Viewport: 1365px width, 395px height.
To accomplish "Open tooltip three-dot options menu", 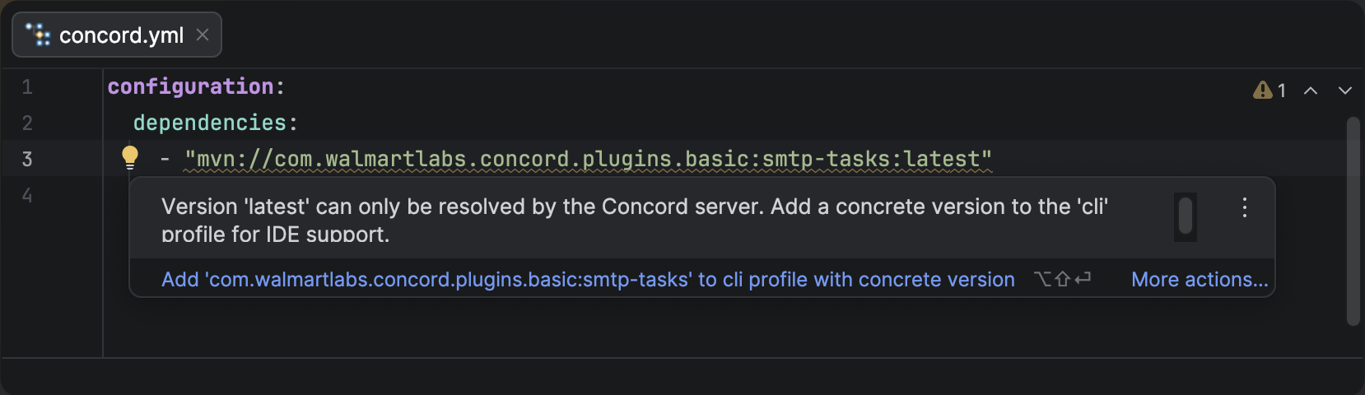I will click(1245, 207).
